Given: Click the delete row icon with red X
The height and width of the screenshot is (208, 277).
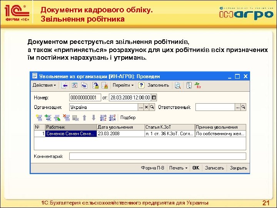Looking at the screenshot, I should point(66,117).
